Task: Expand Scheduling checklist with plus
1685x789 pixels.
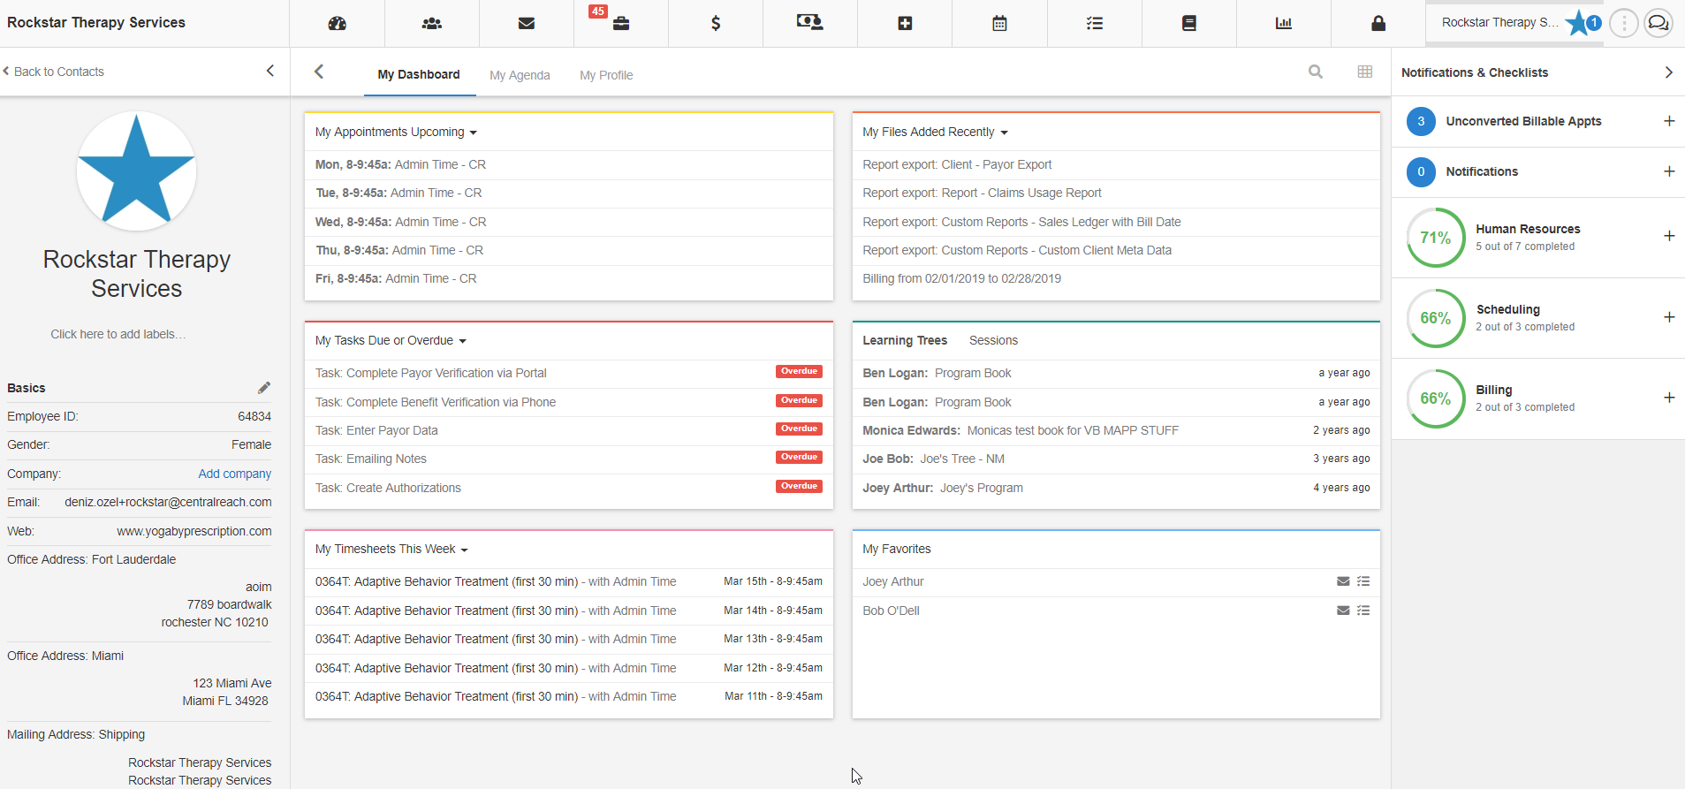Action: pyautogui.click(x=1669, y=317)
